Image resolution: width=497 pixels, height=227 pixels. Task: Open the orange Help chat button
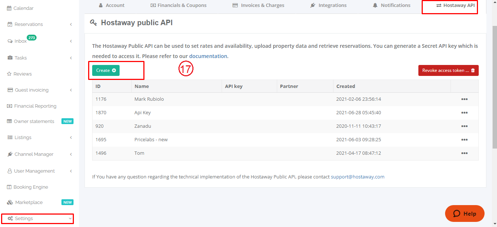point(465,213)
